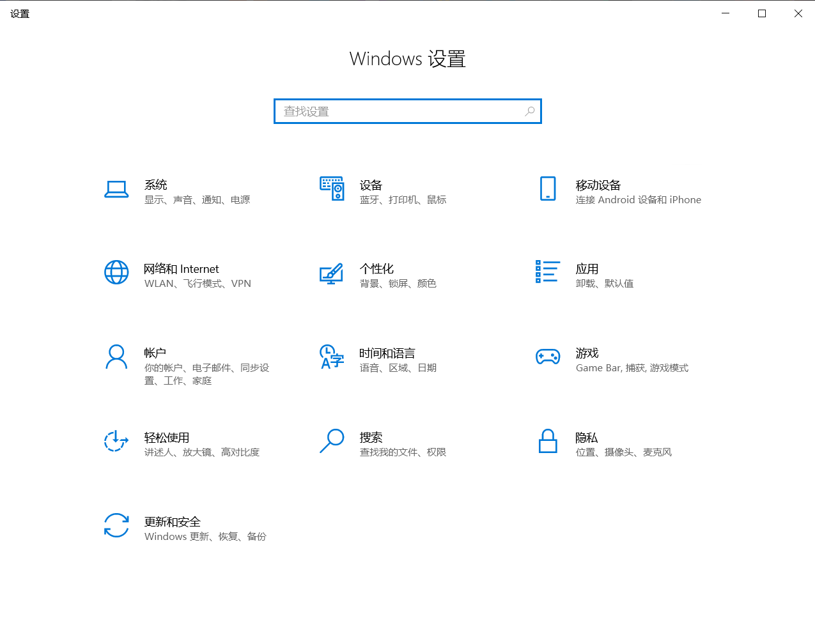Image resolution: width=815 pixels, height=639 pixels.
Task: Open the 隐私 settings title
Action: [587, 437]
